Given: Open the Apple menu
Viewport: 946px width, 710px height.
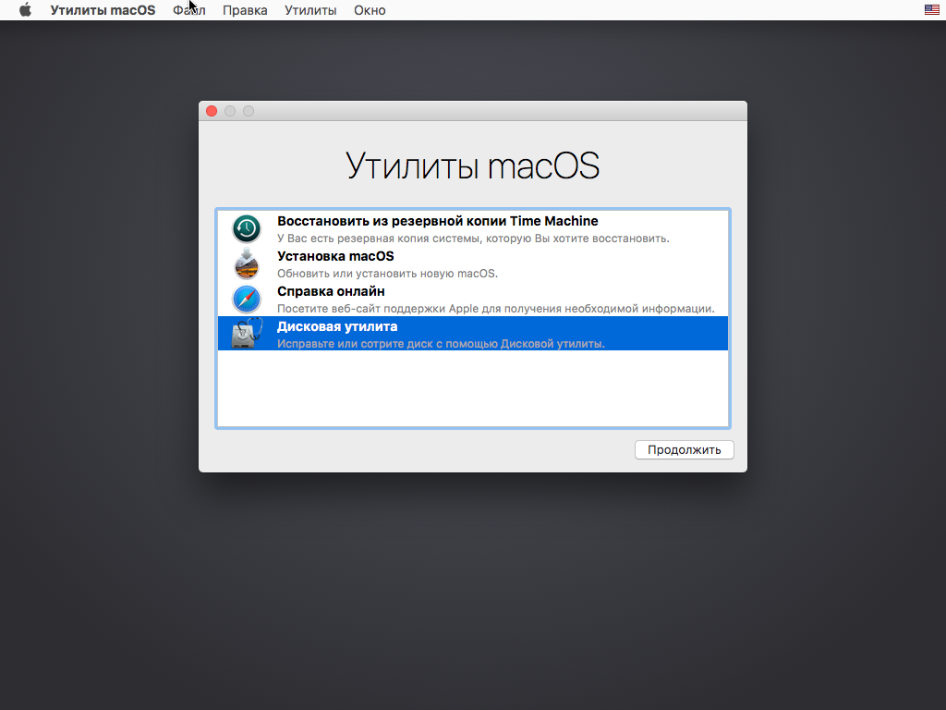Looking at the screenshot, I should tap(25, 10).
